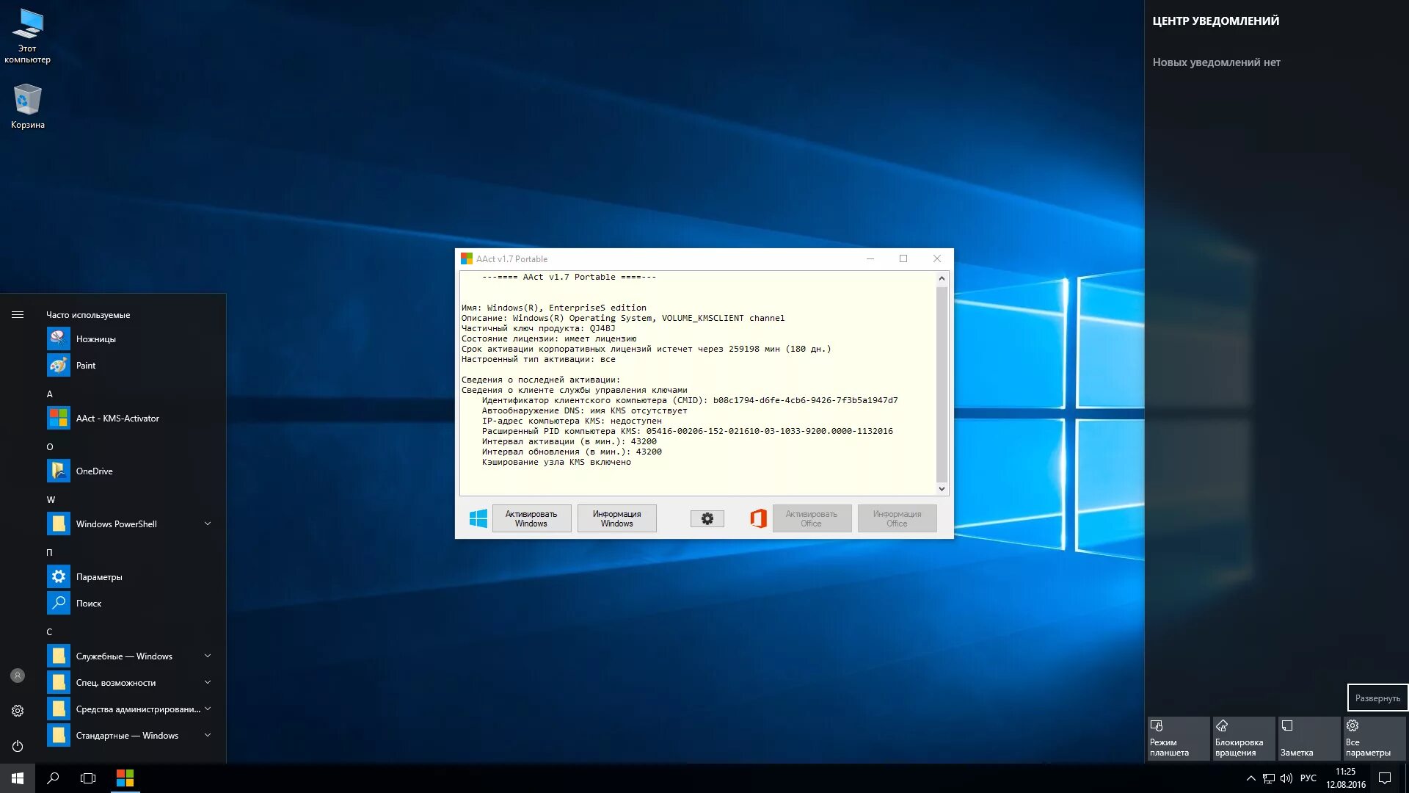
Task: Click the AAct log vertical scrollbar thumb
Action: pos(942,384)
